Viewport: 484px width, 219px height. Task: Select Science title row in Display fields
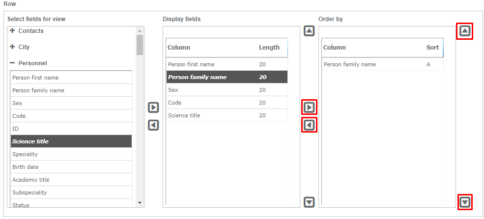coord(184,115)
